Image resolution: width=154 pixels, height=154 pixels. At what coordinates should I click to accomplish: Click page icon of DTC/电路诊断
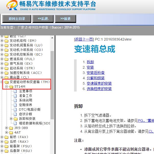pyautogui.click(x=15, y=109)
